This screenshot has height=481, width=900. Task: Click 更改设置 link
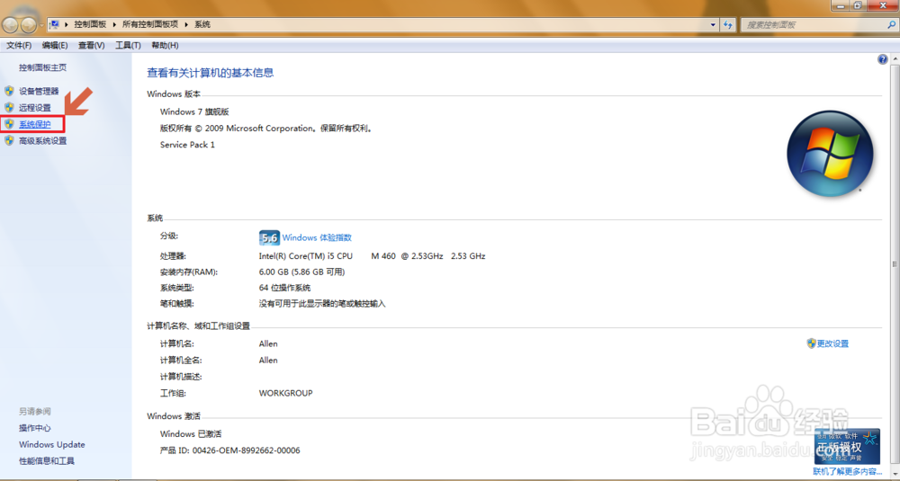tap(832, 343)
